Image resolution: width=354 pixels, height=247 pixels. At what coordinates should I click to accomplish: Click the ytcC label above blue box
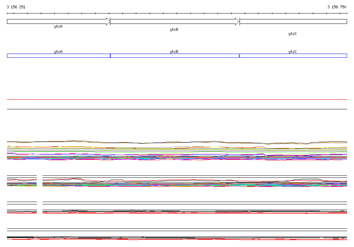coord(292,52)
